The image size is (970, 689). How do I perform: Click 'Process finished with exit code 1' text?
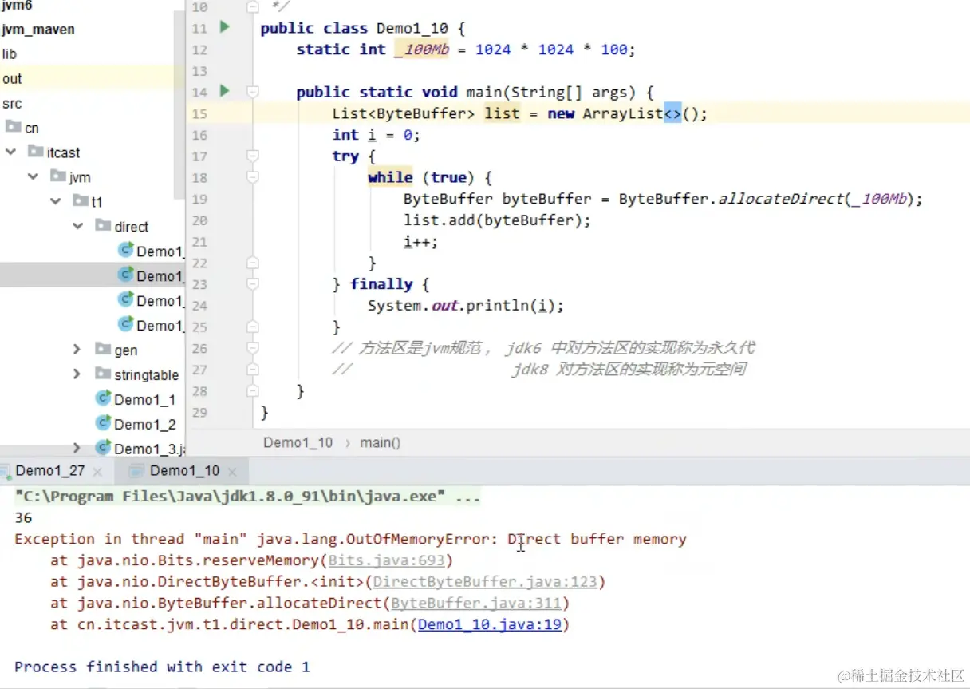click(162, 667)
